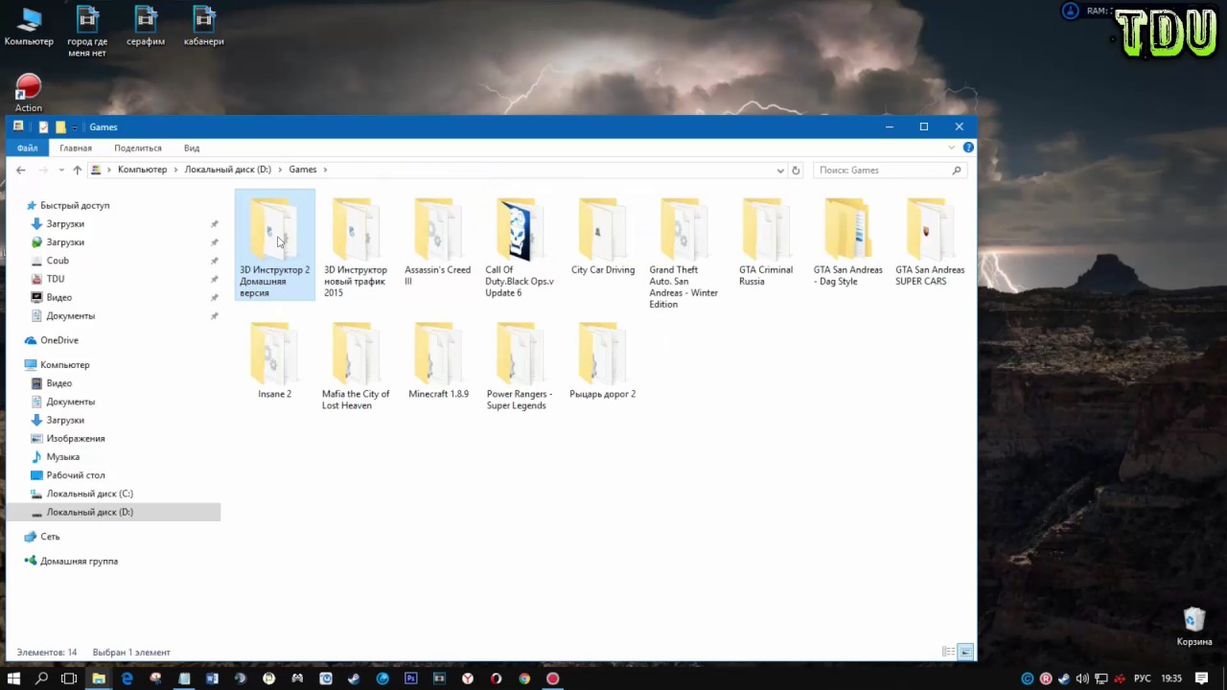The width and height of the screenshot is (1227, 690).
Task: Open the Поделиться ribbon tab
Action: 138,148
